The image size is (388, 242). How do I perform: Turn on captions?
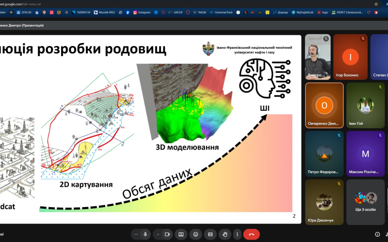[210, 234]
